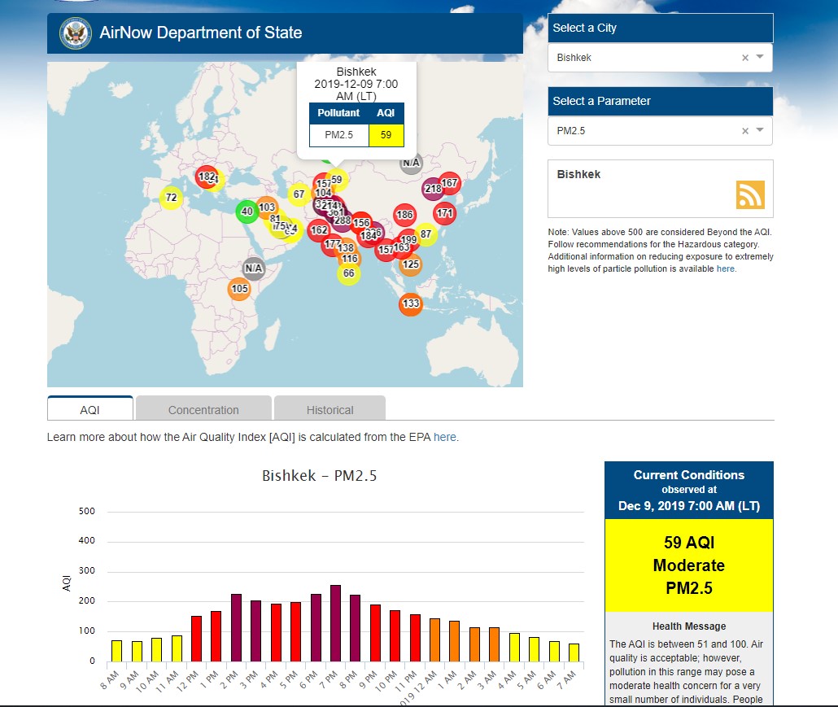The image size is (838, 707).
Task: Select the yellow 72 AQI map marker
Action: coord(170,198)
